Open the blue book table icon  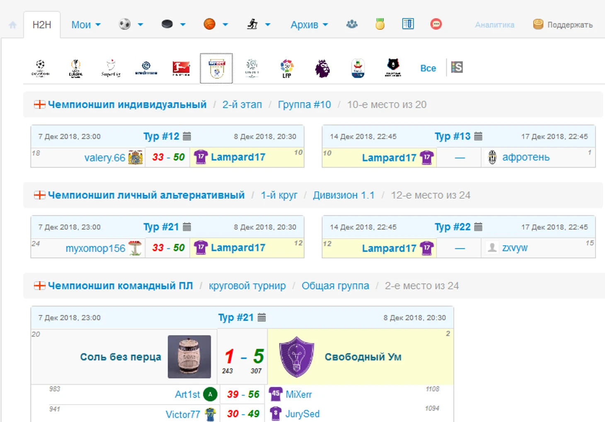pos(408,24)
